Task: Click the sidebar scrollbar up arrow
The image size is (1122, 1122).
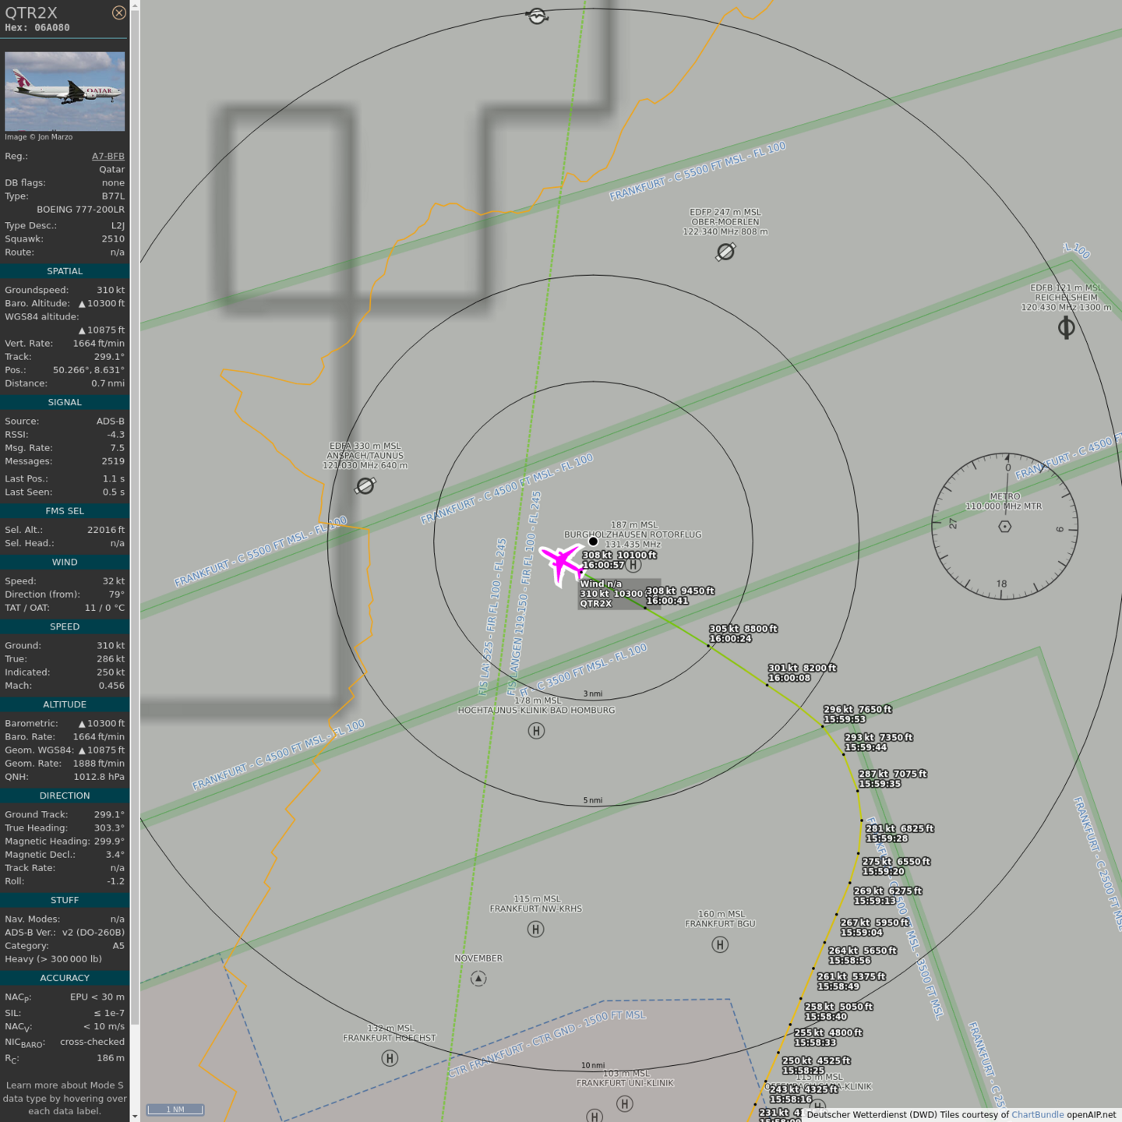Action: click(x=135, y=5)
